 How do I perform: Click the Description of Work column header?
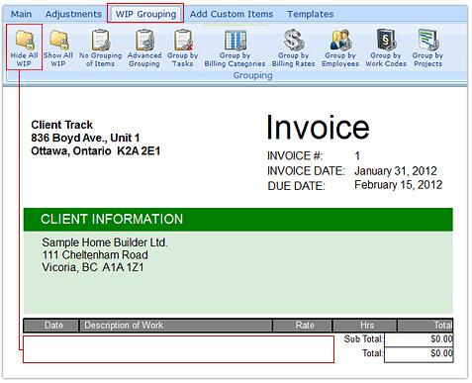point(176,326)
